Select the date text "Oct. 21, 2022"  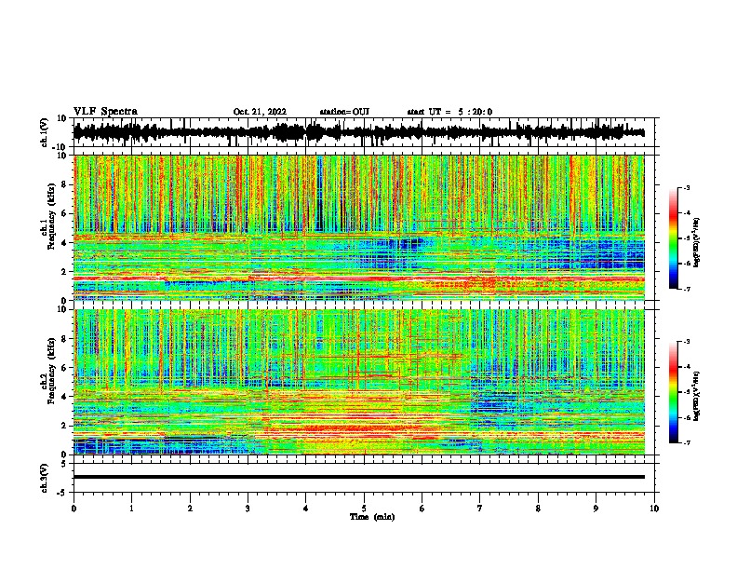260,112
